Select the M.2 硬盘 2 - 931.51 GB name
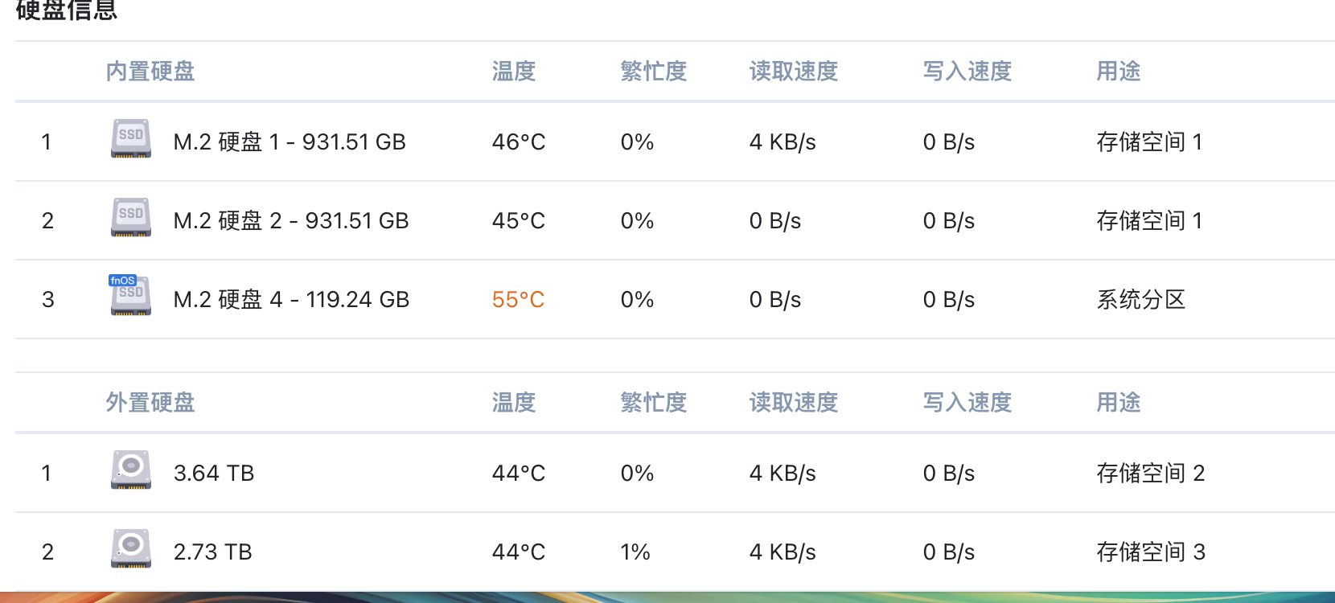This screenshot has width=1335, height=603. pyautogui.click(x=291, y=221)
